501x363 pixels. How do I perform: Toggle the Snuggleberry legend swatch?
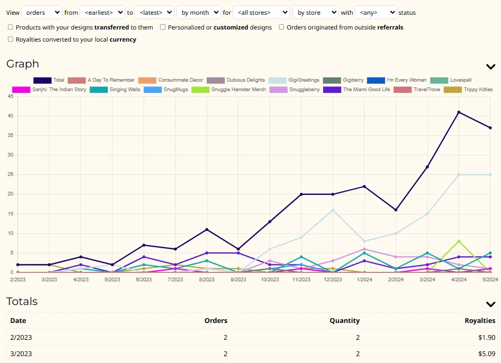tap(278, 90)
